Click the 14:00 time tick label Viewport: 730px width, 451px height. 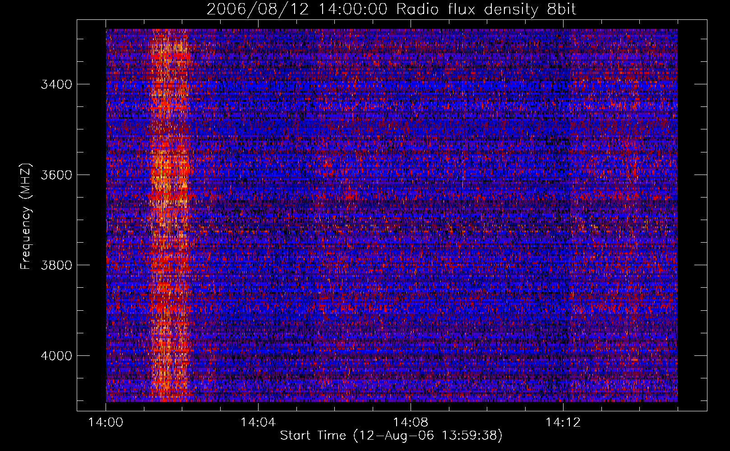point(106,423)
